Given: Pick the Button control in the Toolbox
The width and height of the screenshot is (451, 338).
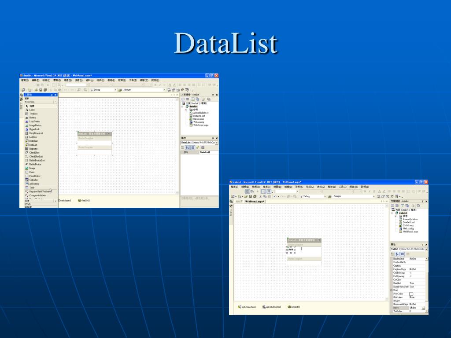Looking at the screenshot, I should point(30,118).
